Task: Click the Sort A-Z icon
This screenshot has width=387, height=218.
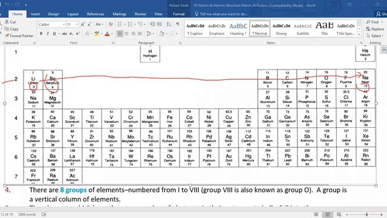Action: (169, 24)
